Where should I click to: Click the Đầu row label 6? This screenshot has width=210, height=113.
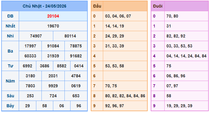94,76
